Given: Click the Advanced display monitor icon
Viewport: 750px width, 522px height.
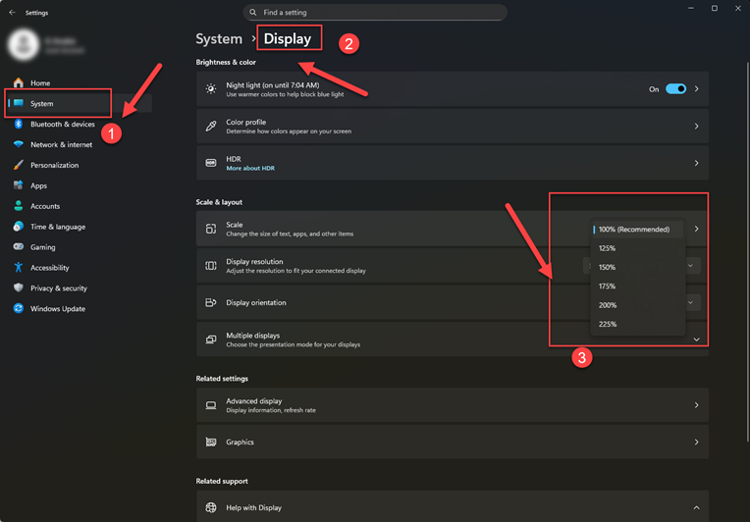Looking at the screenshot, I should pyautogui.click(x=210, y=405).
